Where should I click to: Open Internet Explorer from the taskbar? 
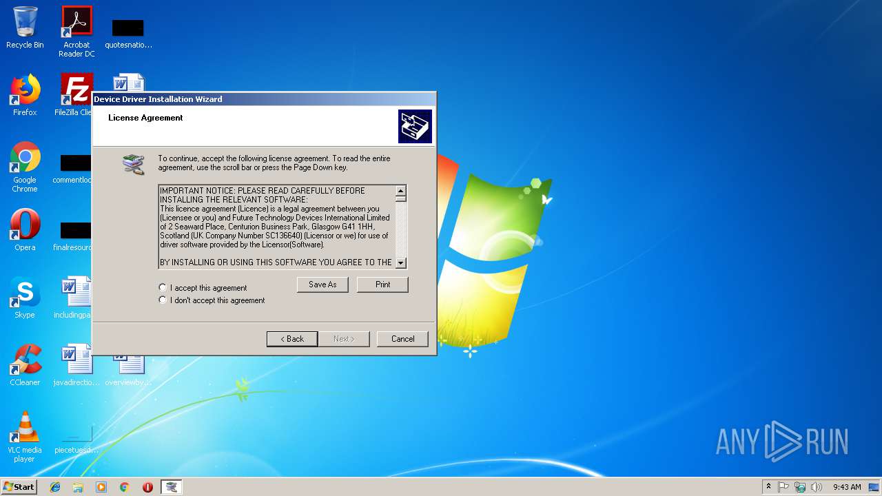[55, 487]
